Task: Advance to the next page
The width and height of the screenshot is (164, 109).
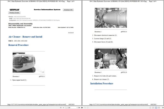Action: pos(79,108)
